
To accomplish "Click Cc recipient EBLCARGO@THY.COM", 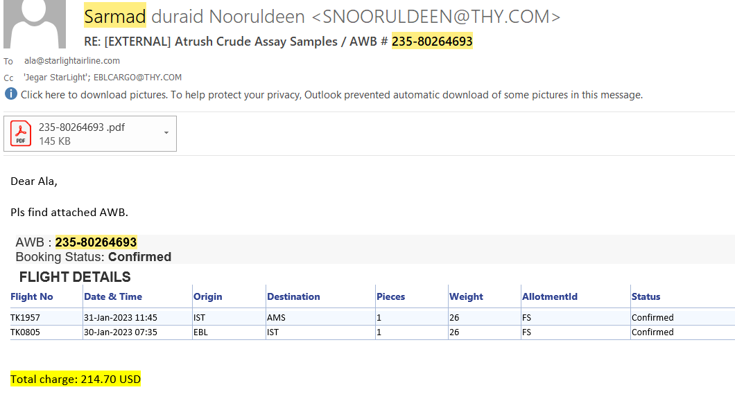I will [x=137, y=78].
